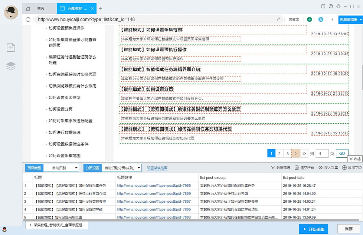Open the settings gear icon
Image resolution: width=363 pixels, height=235 pixels.
[338, 6]
